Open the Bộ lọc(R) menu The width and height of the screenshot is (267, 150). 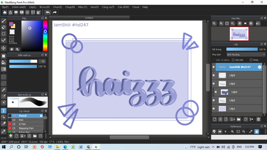tap(45, 7)
